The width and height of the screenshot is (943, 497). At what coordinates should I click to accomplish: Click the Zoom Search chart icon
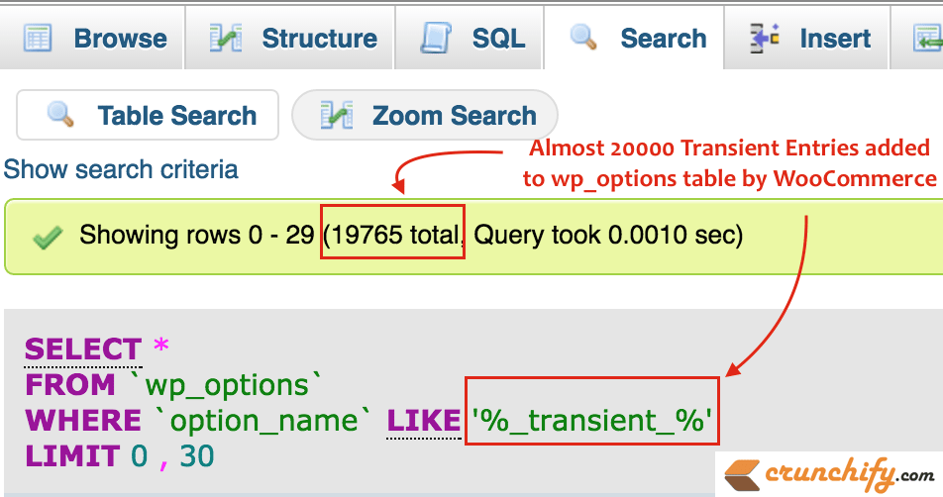pos(336,115)
